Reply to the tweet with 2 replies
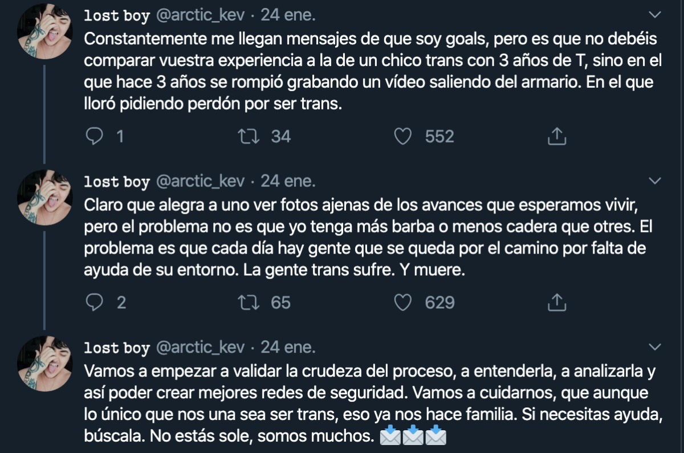 click(94, 302)
